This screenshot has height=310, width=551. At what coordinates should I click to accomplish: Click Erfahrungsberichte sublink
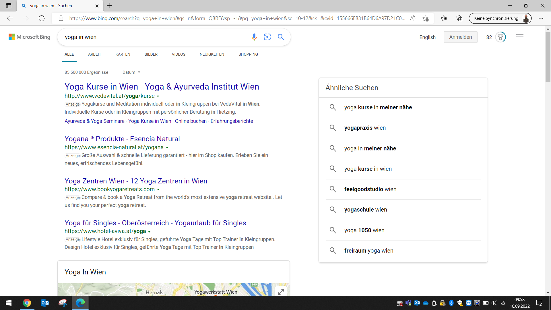point(232,121)
